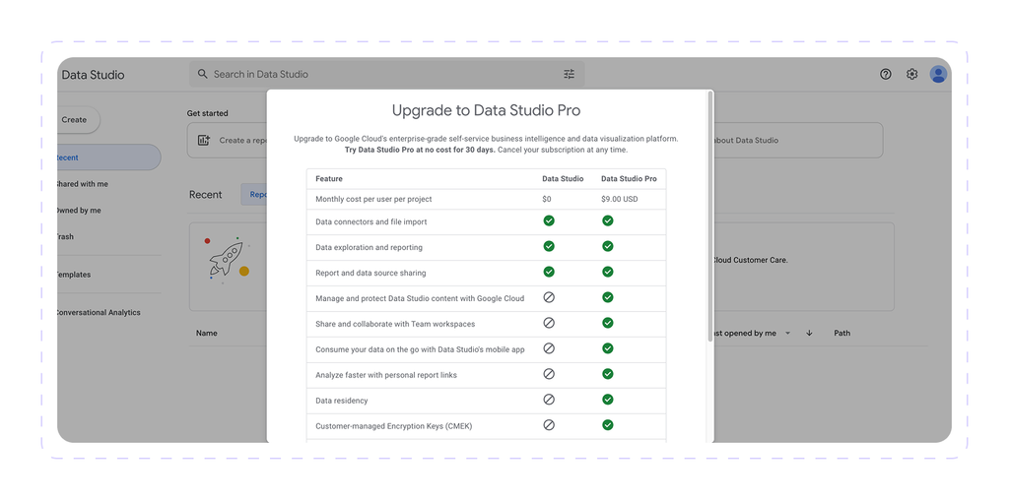Open advanced search filter sliders icon
This screenshot has width=1009, height=500.
pyautogui.click(x=569, y=74)
